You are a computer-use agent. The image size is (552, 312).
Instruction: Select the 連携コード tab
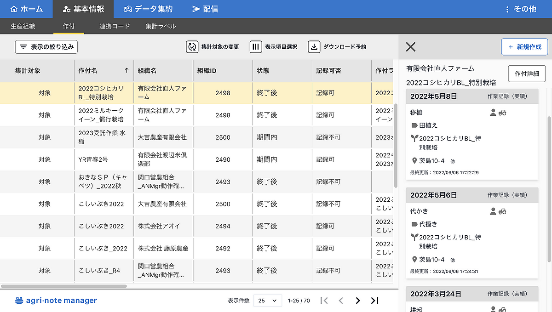[115, 26]
